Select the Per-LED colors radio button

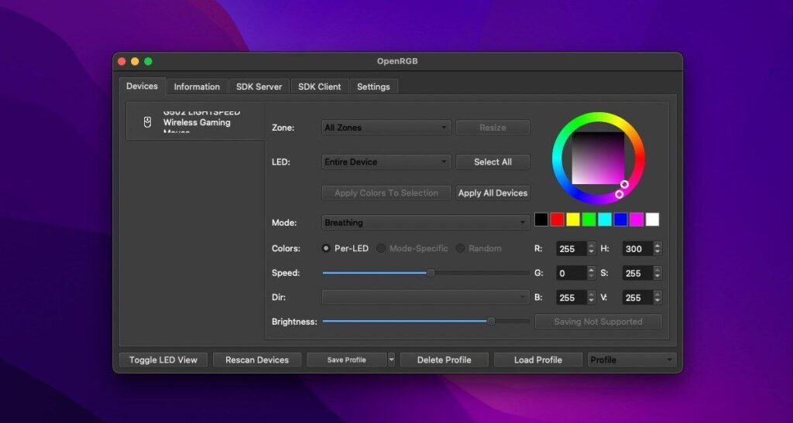pos(326,248)
